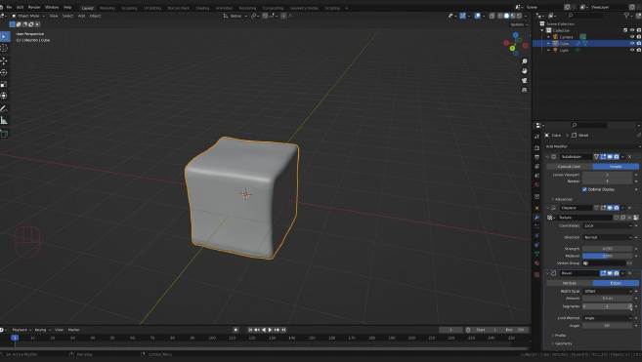
Task: Toggle proportional editing in viewport header
Action: 283,16
